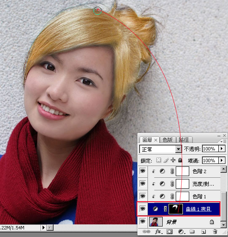Click adjustment icon of 色階 1 layer
This screenshot has width=228, height=237.
162,196
